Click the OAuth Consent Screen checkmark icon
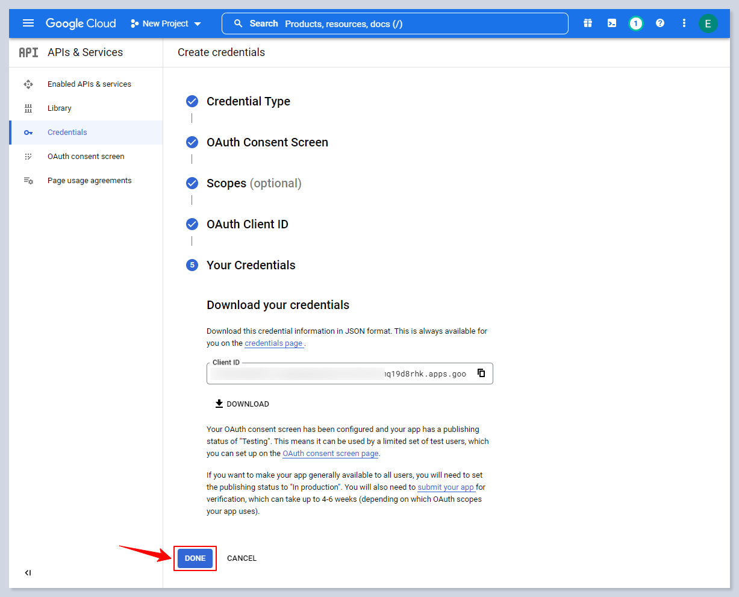Screen dimensions: 739x597 pos(192,142)
